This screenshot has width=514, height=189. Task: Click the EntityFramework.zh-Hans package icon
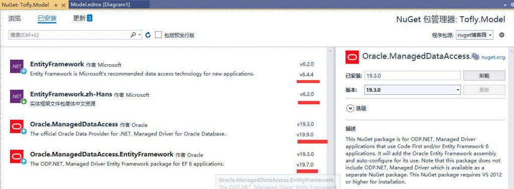coord(17,96)
